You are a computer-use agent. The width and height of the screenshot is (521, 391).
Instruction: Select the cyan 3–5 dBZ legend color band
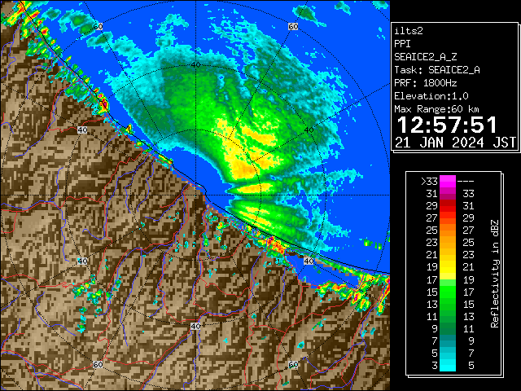click(x=447, y=366)
